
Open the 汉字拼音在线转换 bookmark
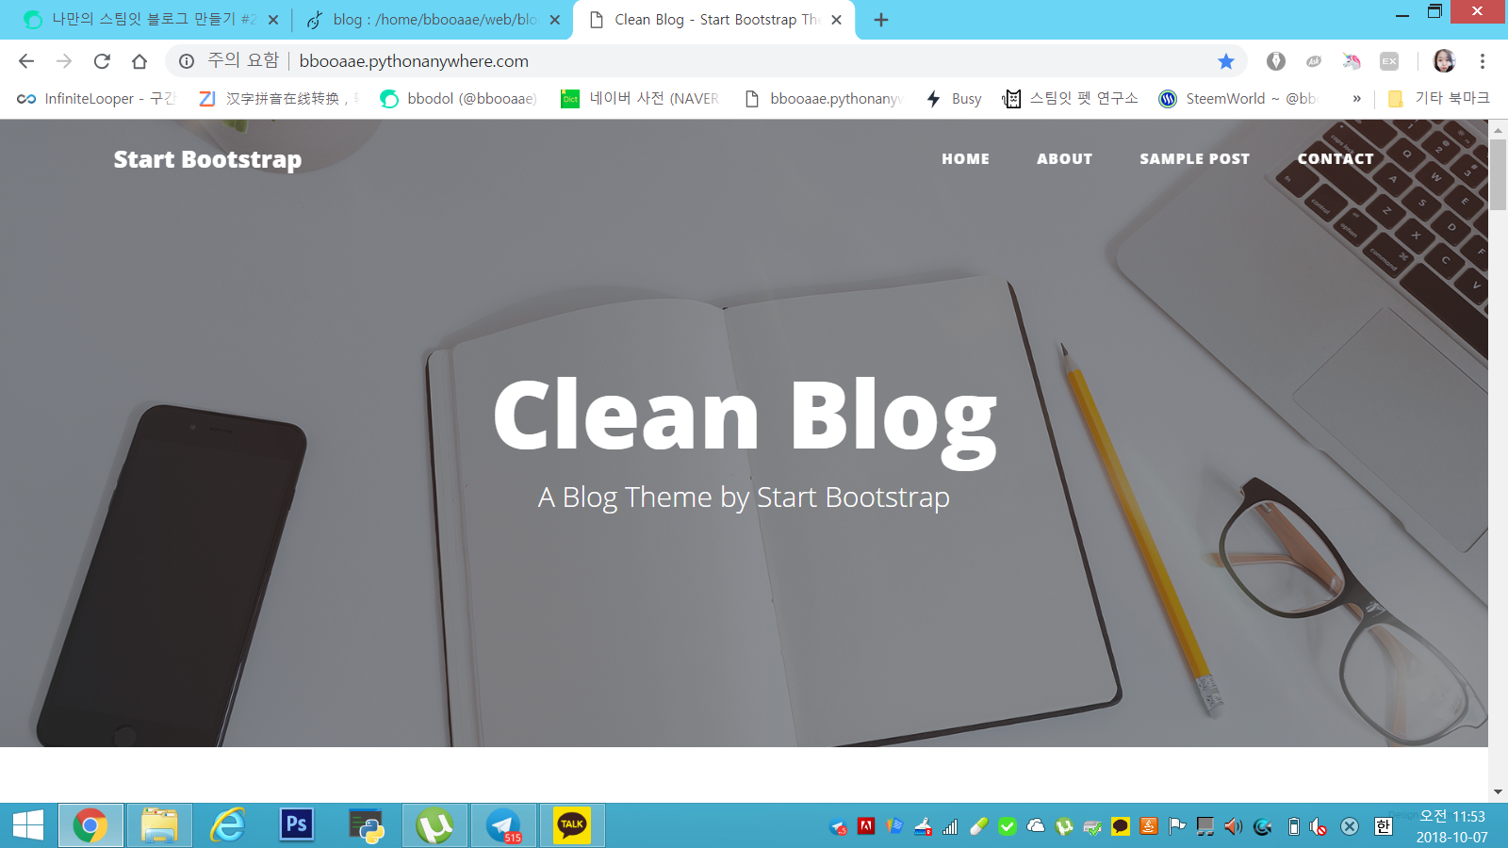click(x=279, y=98)
